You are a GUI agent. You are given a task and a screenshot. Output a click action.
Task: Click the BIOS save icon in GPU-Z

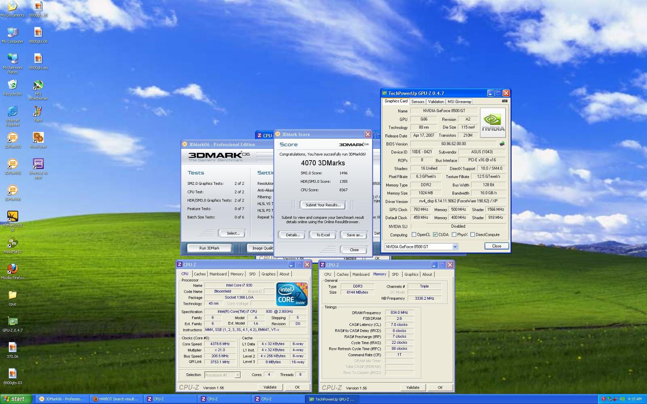tap(502, 144)
